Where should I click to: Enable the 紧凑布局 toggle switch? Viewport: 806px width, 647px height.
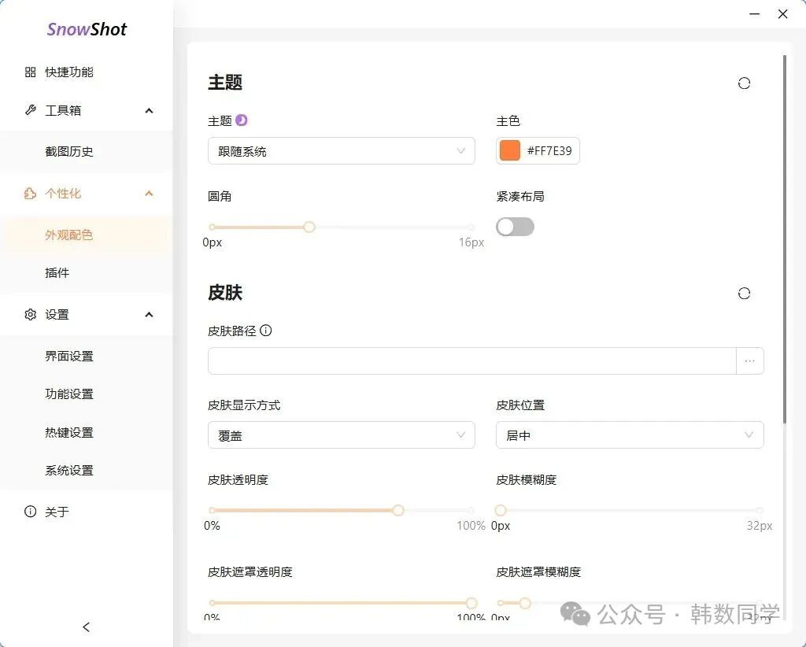pos(515,227)
